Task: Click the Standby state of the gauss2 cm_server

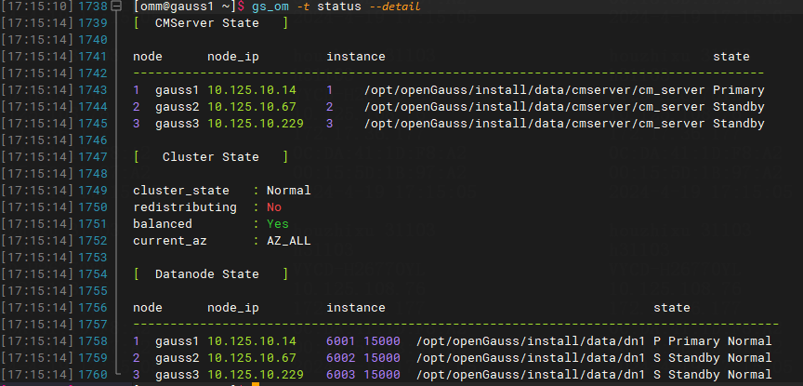Action: [x=739, y=107]
